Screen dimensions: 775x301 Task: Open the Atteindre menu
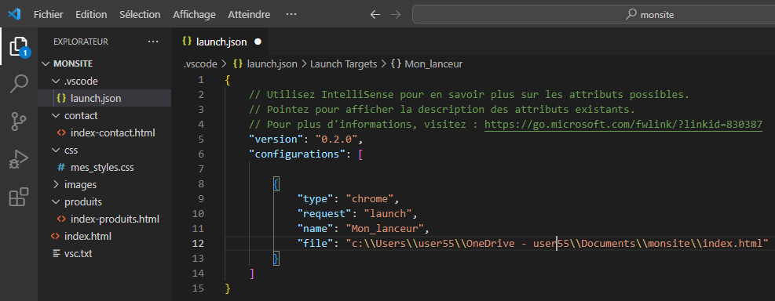(249, 14)
